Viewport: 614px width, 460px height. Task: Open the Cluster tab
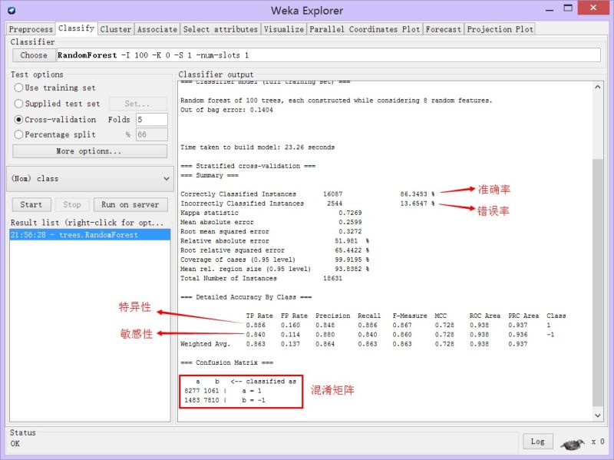[115, 28]
